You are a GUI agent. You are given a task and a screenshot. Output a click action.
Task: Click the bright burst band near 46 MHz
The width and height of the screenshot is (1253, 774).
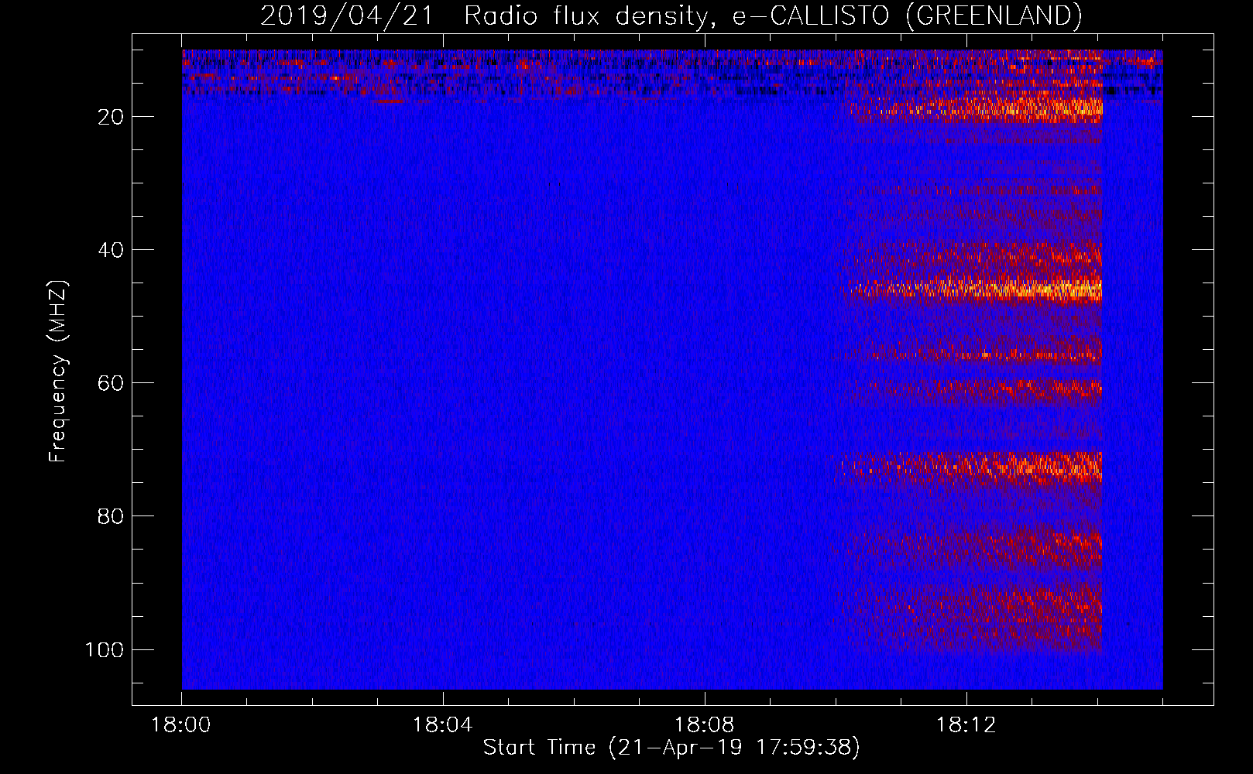tap(974, 290)
